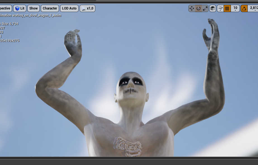Image resolution: width=258 pixels, height=165 pixels.
Task: Click the warboy_on_doof_wagon_1_Anim animation name text
Action: click(x=37, y=15)
